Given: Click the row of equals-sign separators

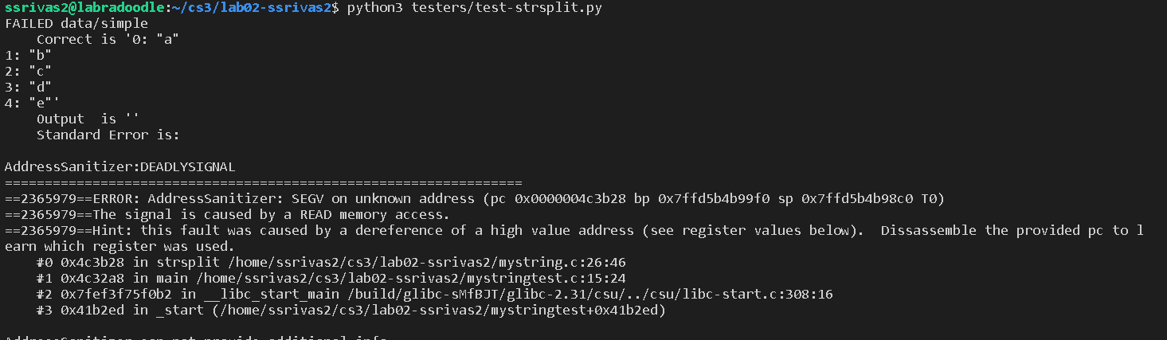Looking at the screenshot, I should click(263, 182).
